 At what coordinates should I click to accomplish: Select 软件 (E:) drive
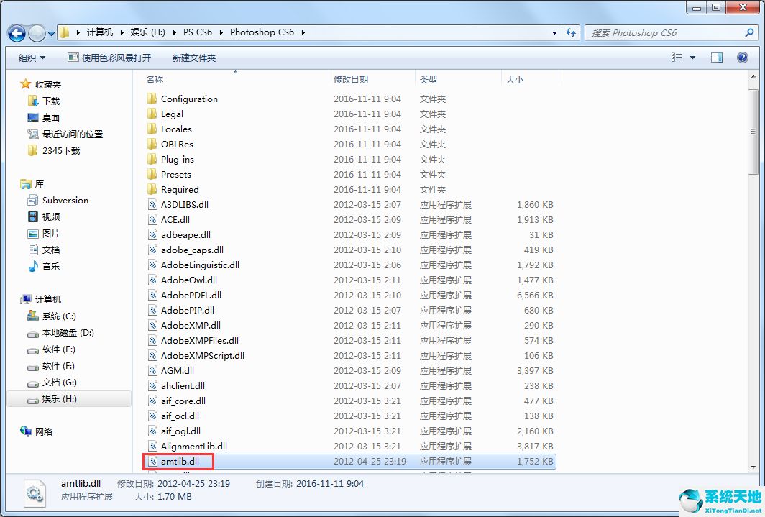click(x=58, y=349)
